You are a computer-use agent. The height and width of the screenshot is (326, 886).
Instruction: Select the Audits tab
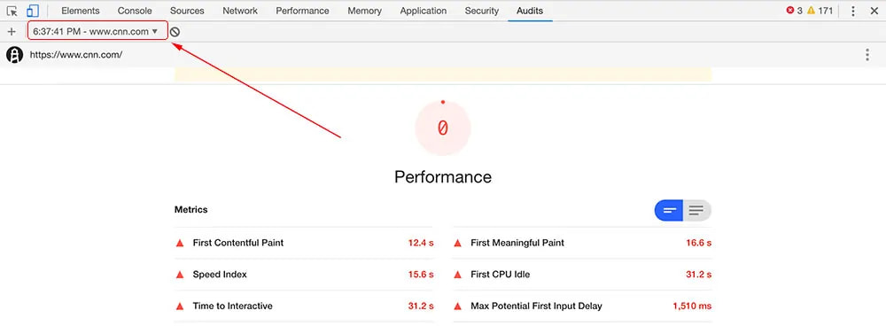530,11
